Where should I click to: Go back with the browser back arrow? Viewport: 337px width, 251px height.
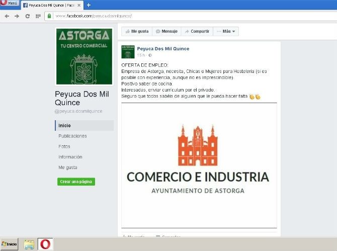click(x=7, y=16)
